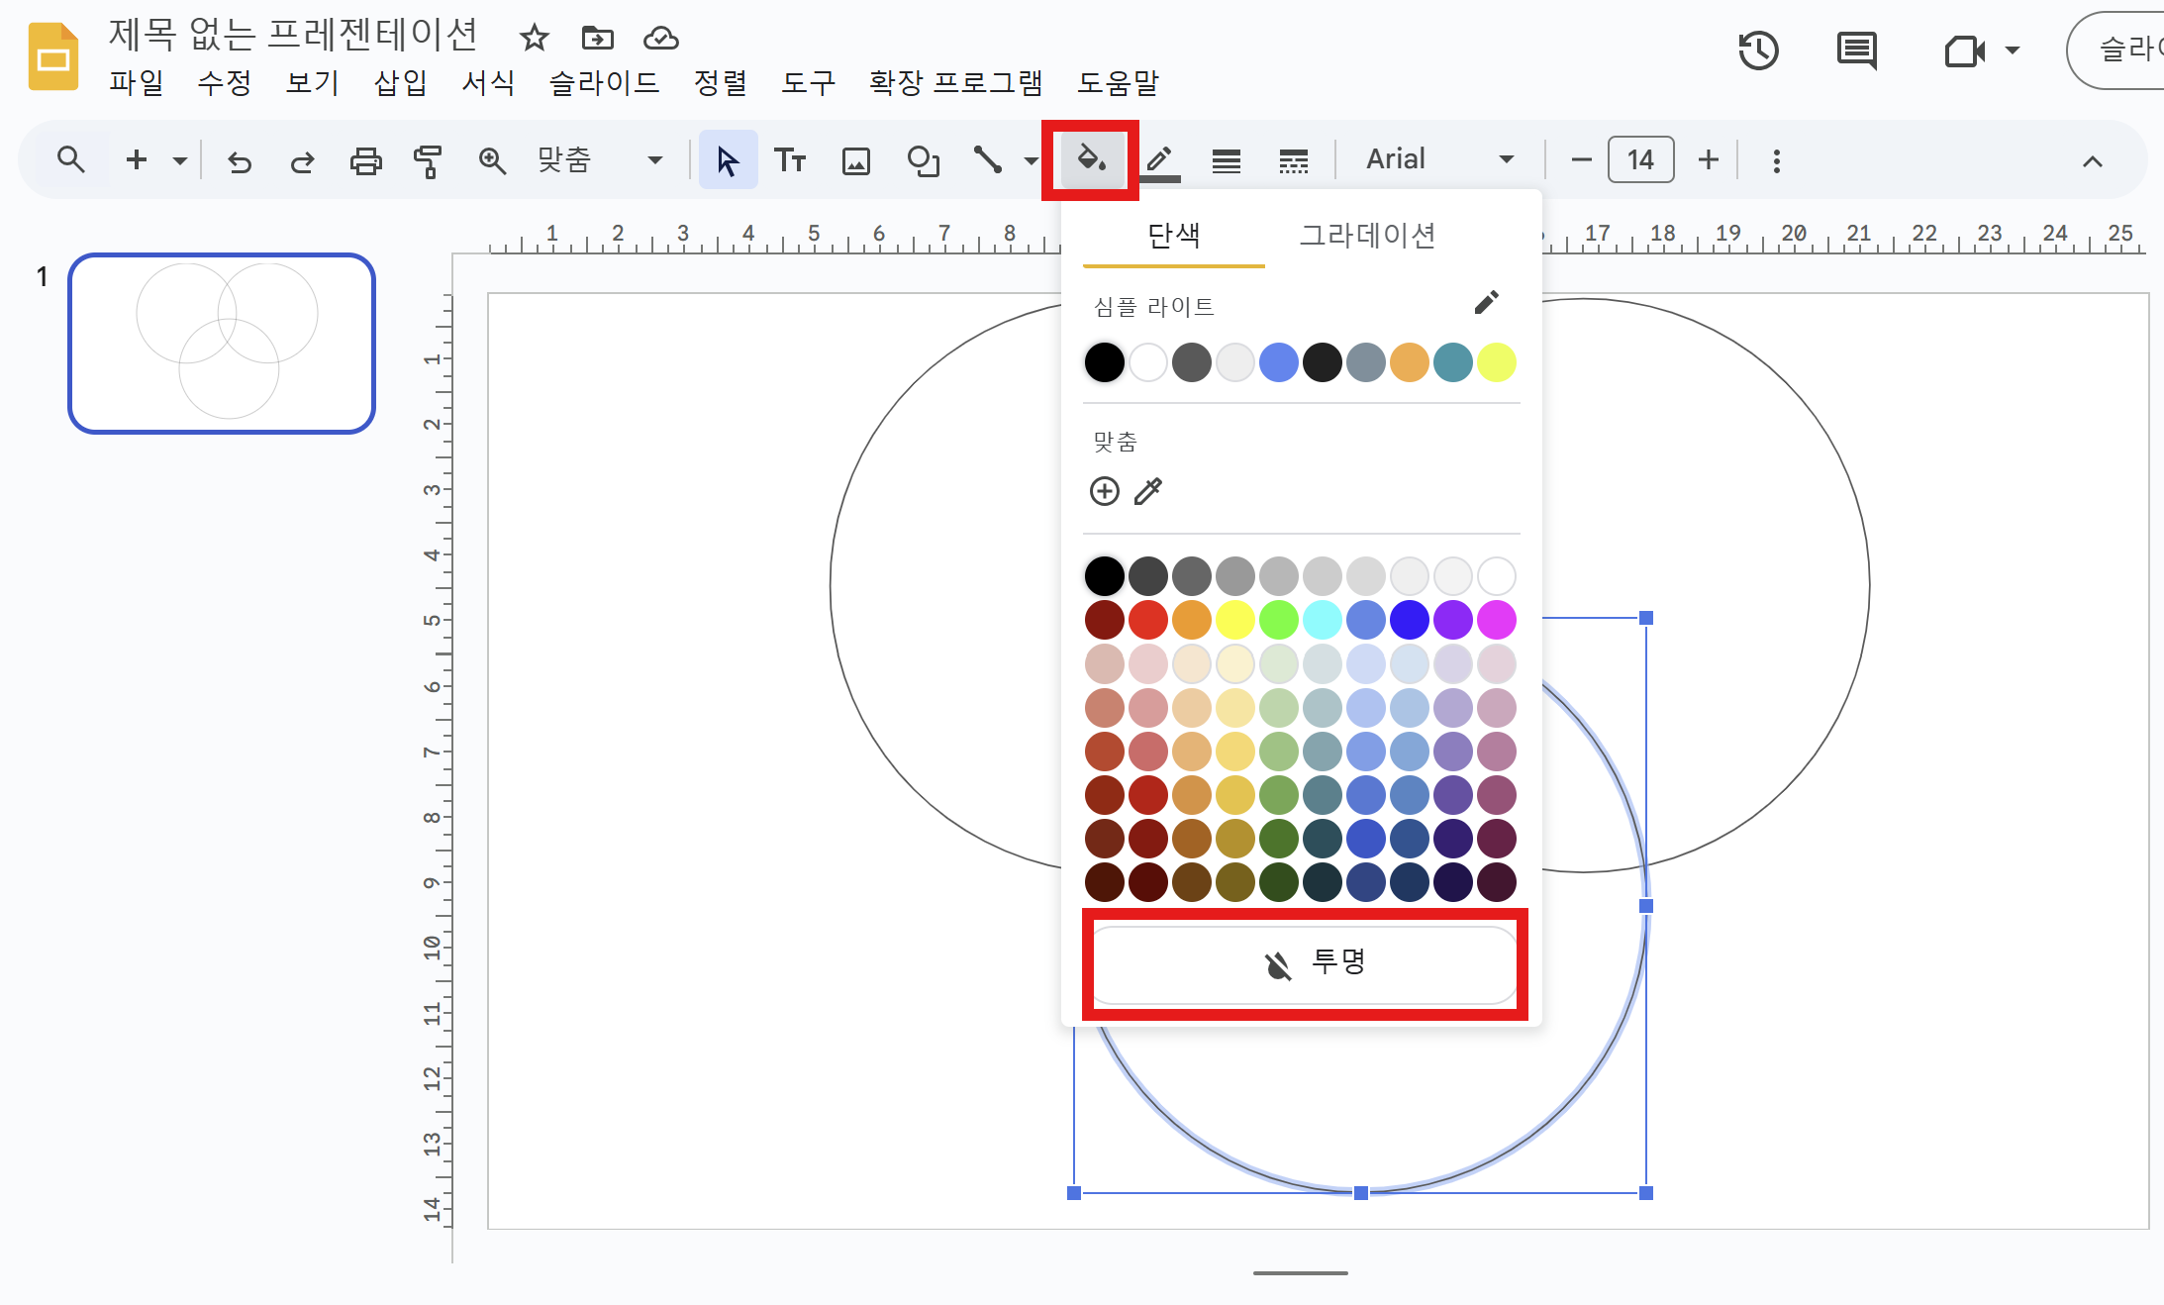
Task: Increase font size with plus
Action: click(1709, 159)
